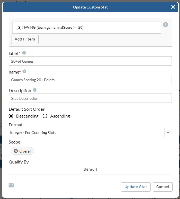This screenshot has width=180, height=199.
Task: Open the Format dropdown arrow
Action: click(x=168, y=133)
